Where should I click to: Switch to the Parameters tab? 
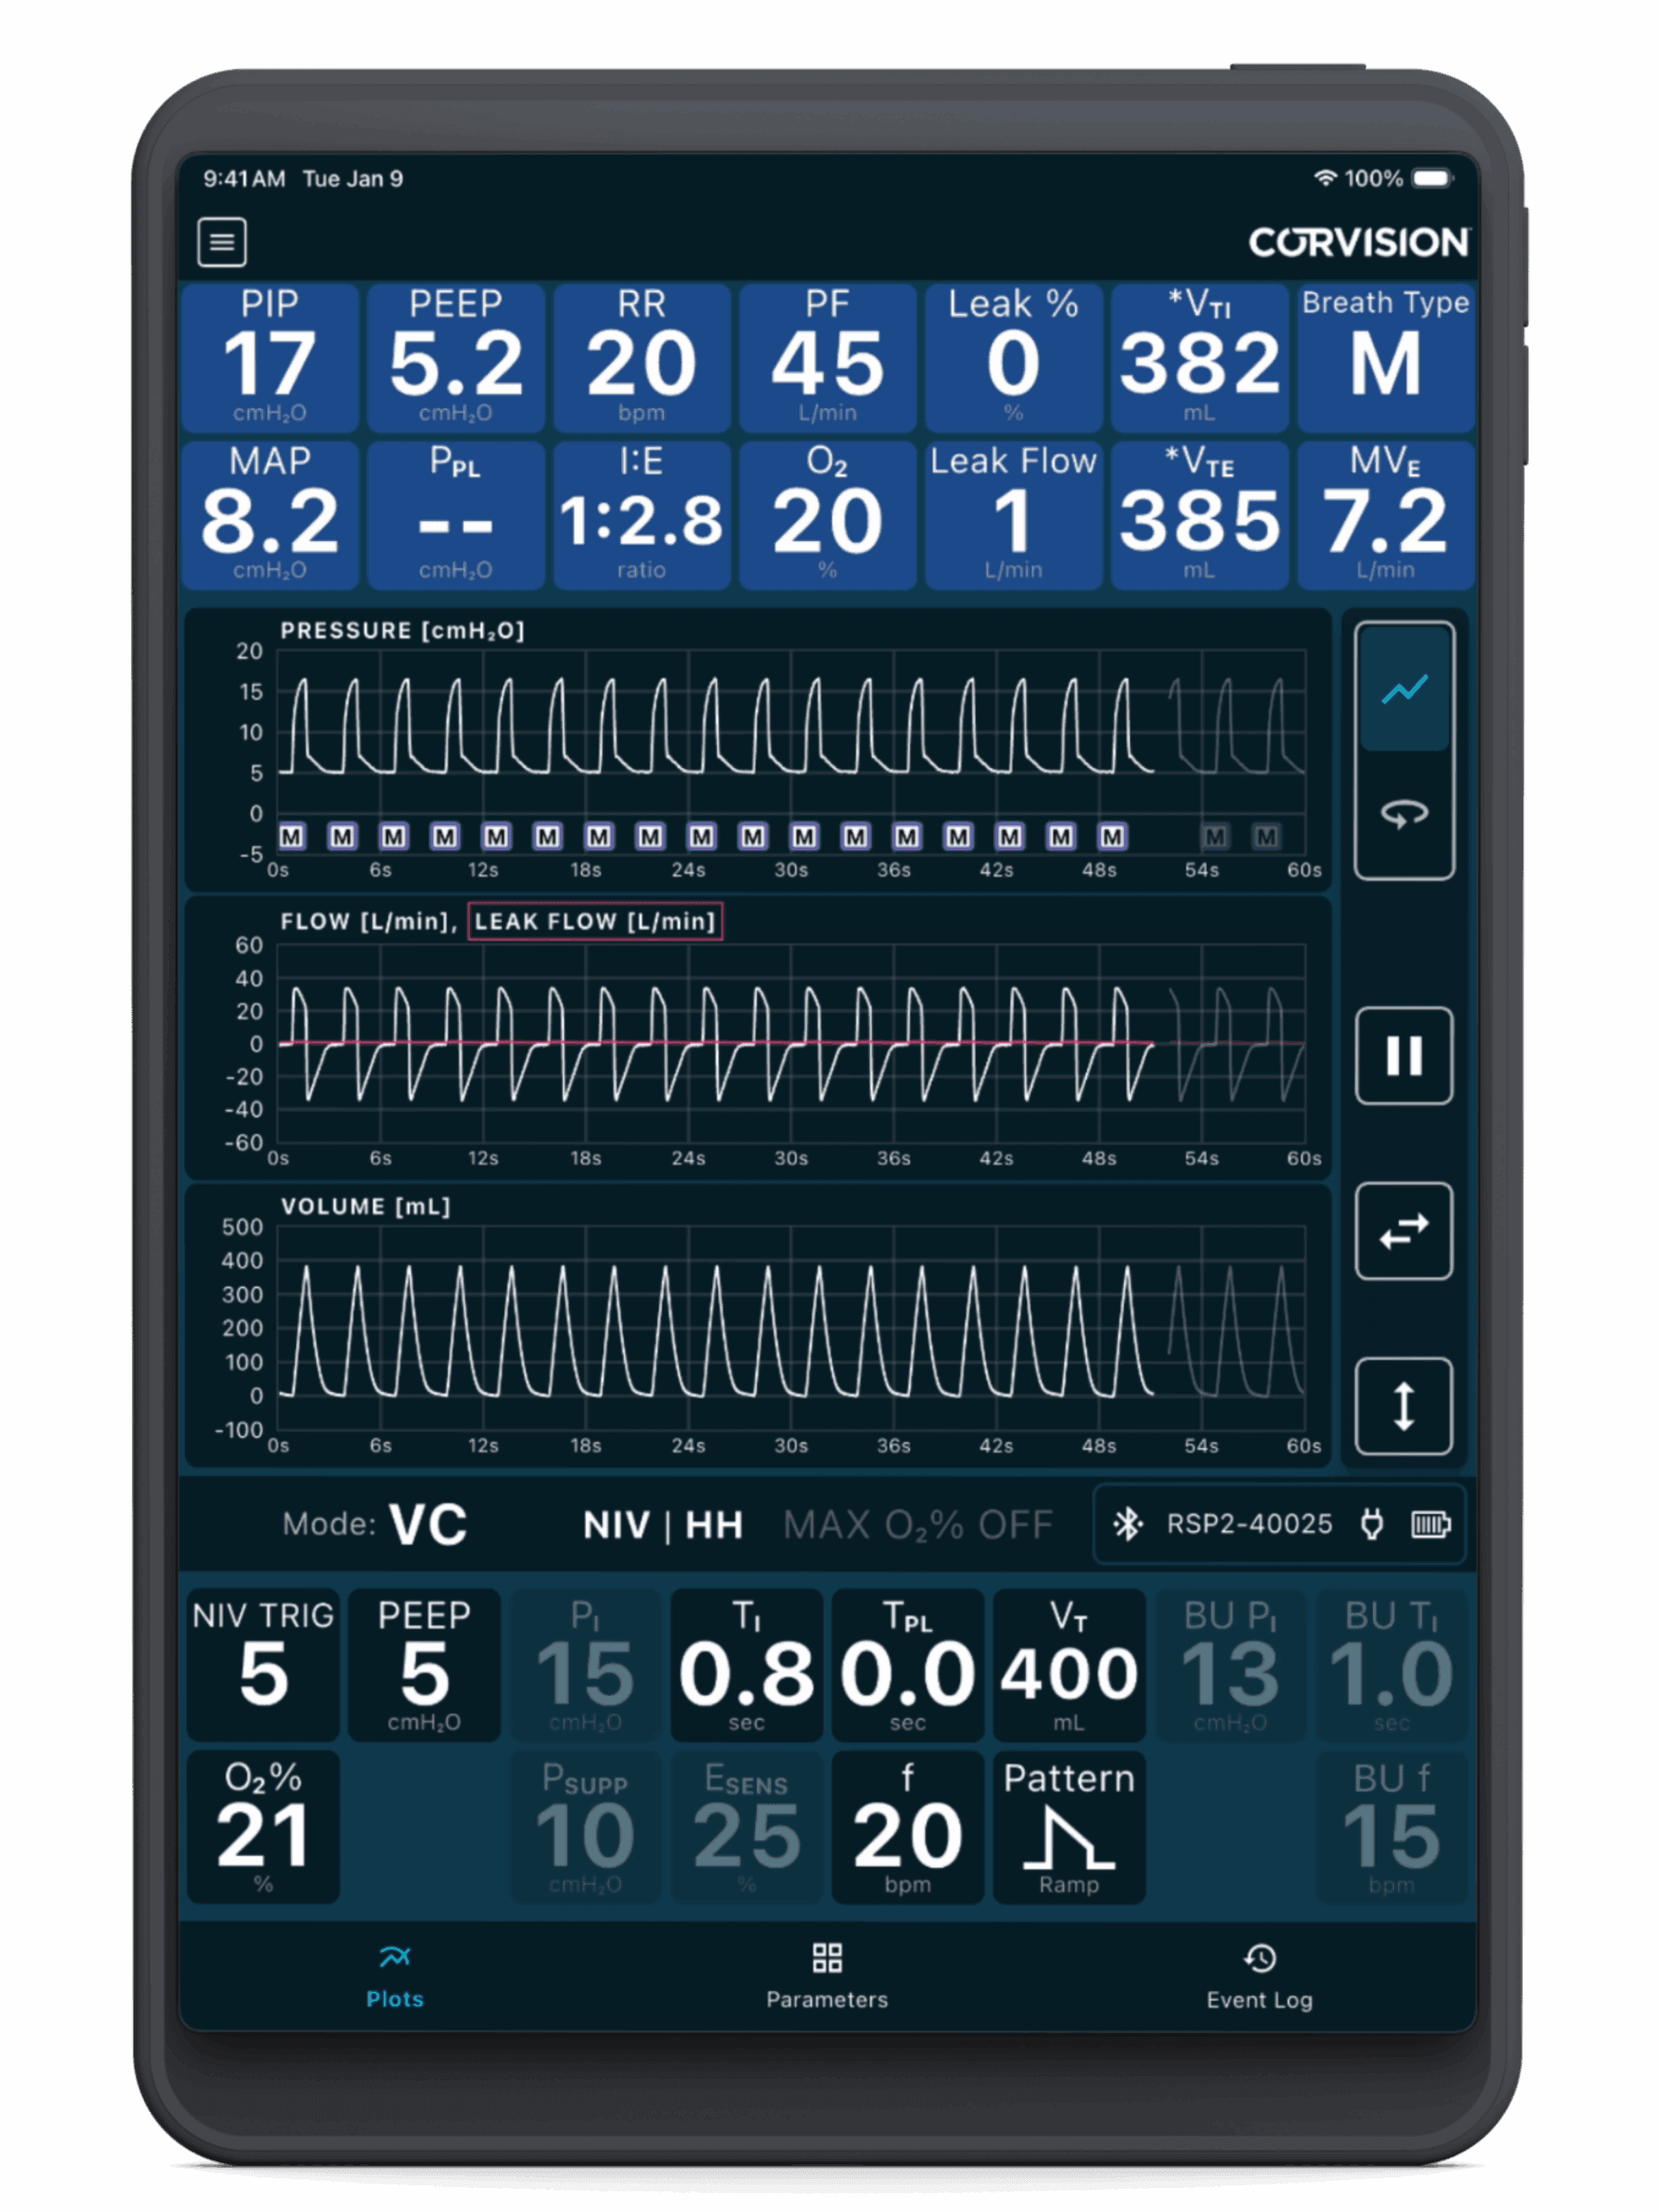[x=827, y=1977]
